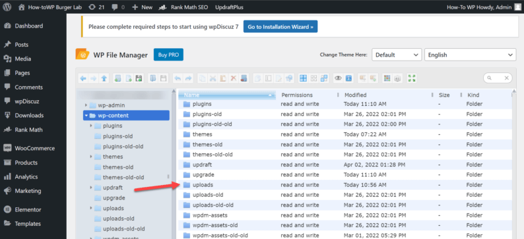Open Rank Math SEO in admin bar
This screenshot has width=524, height=239.
pyautogui.click(x=184, y=7)
